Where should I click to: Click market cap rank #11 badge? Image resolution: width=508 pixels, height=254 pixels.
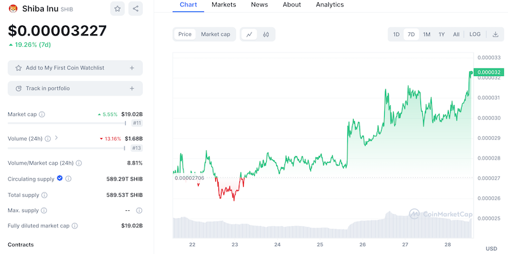(137, 123)
